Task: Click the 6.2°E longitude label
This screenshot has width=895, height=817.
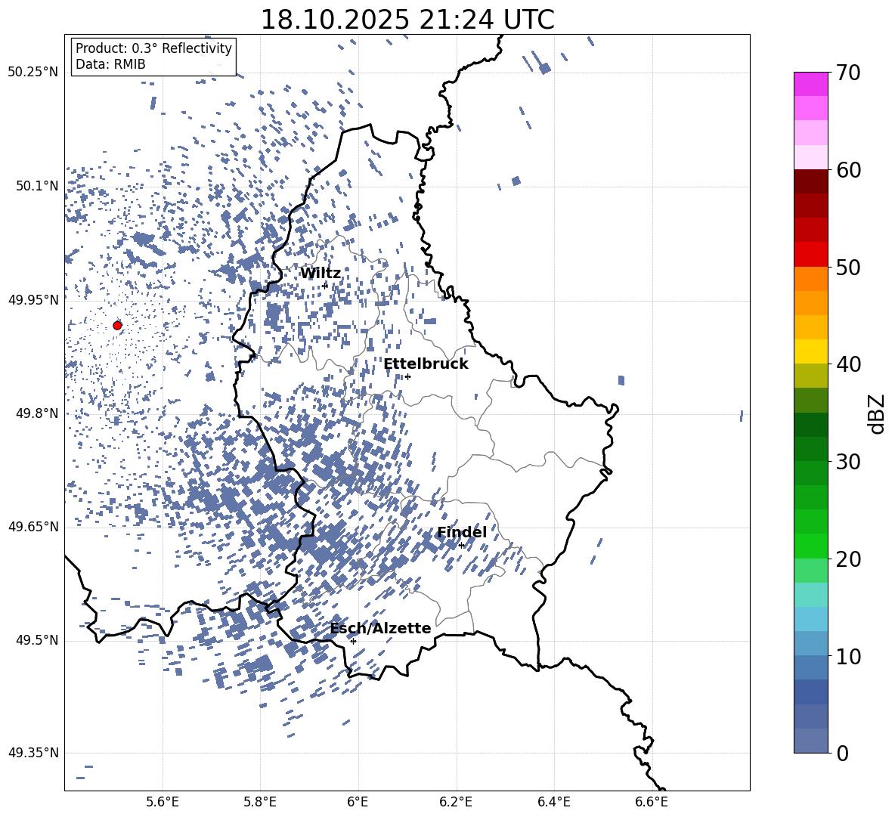Action: click(x=456, y=802)
